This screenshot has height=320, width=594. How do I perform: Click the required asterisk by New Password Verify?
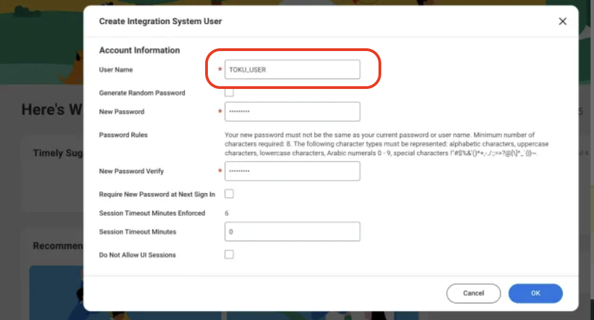(x=220, y=170)
